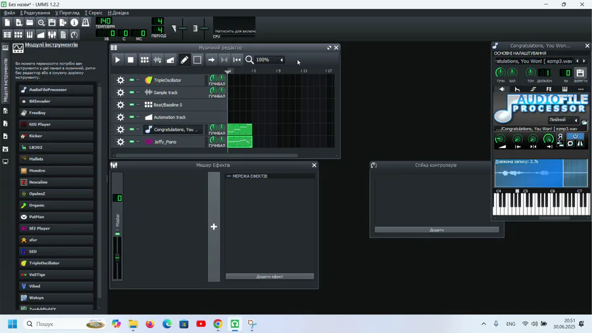Adjust Master fader in FX mixer
Viewport: 592px width, 333px height.
pos(118,257)
